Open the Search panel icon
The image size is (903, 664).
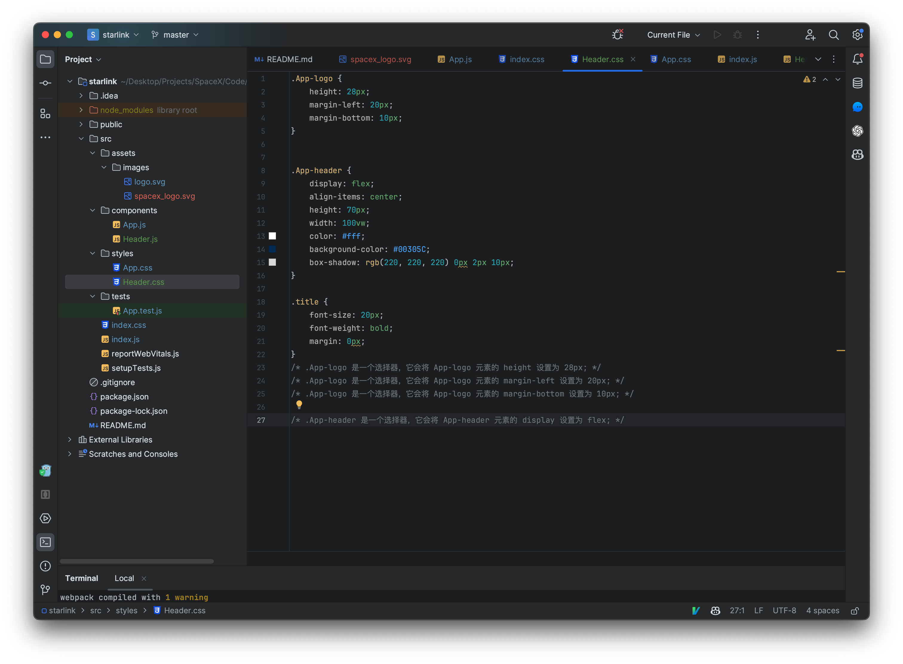pos(834,34)
